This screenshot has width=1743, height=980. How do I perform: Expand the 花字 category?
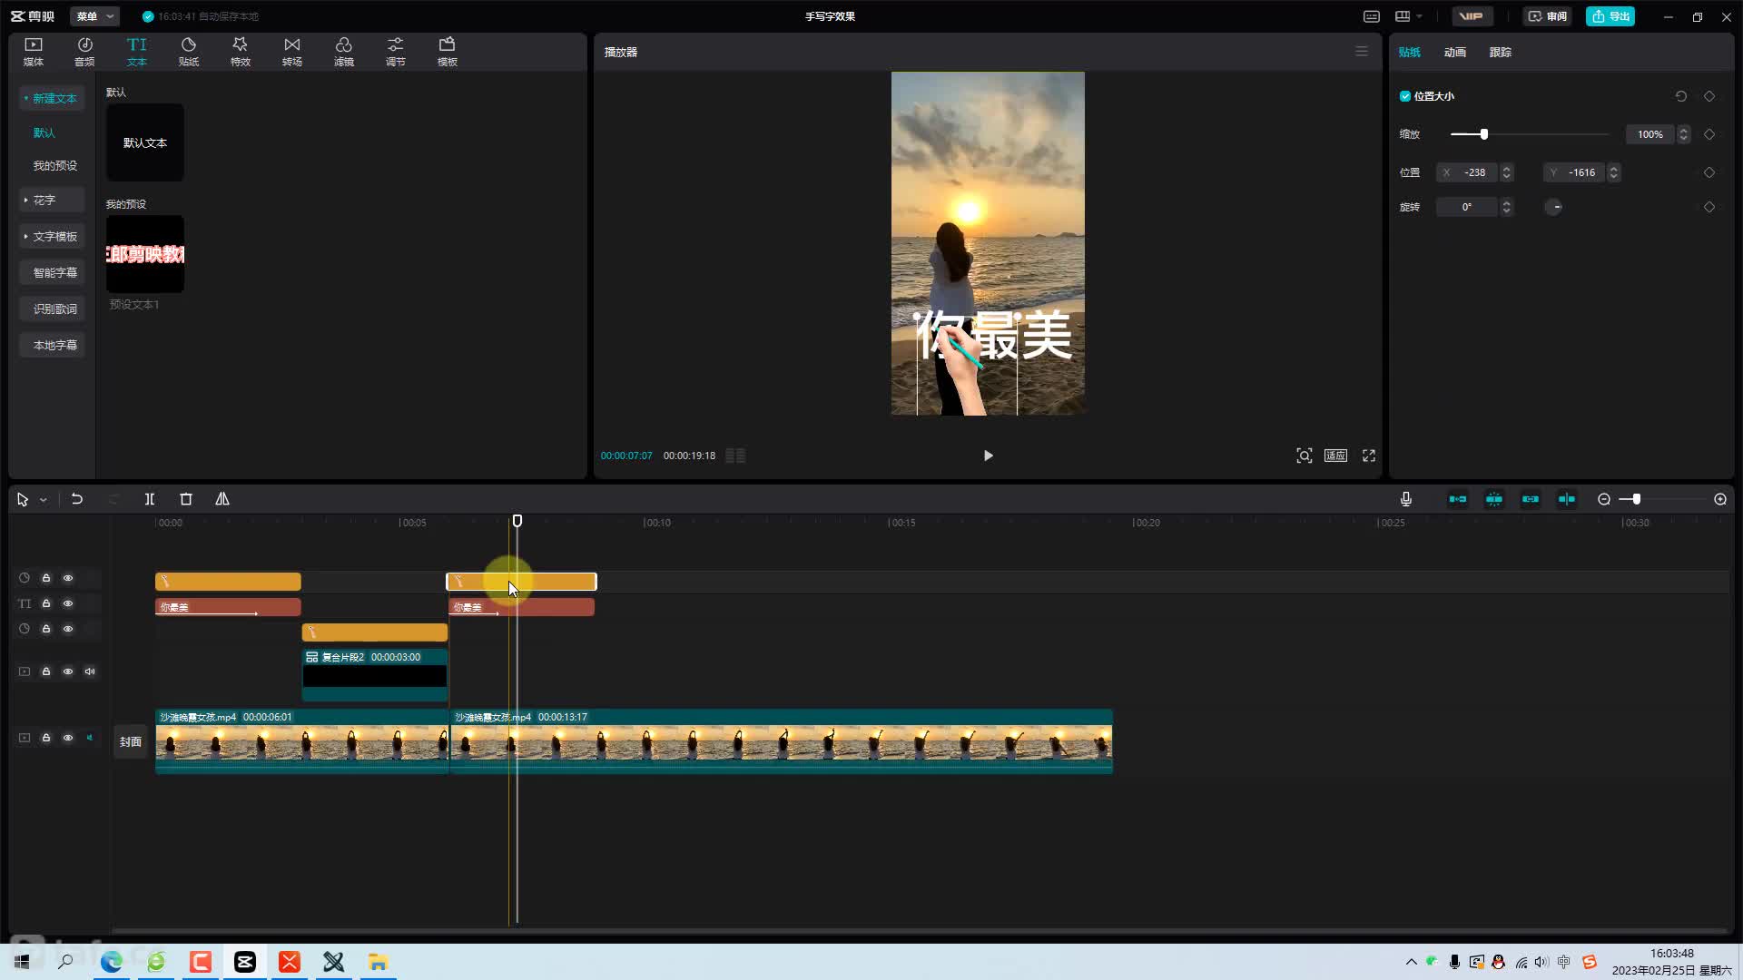pyautogui.click(x=52, y=200)
